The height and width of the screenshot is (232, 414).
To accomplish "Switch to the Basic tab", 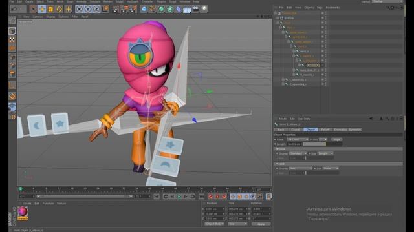I will [281, 130].
